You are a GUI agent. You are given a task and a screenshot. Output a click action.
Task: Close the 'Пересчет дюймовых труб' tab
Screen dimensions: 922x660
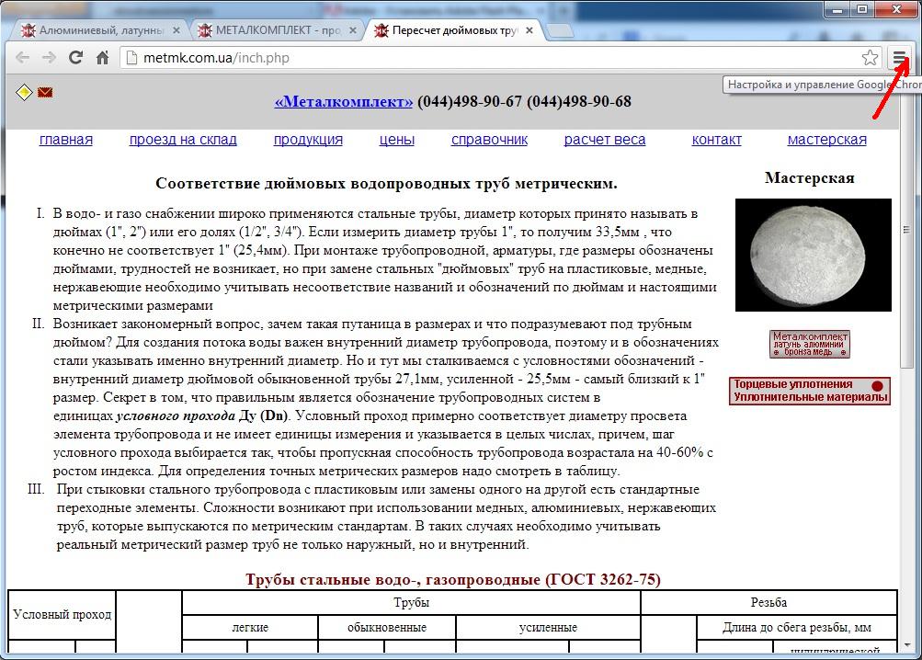(529, 30)
